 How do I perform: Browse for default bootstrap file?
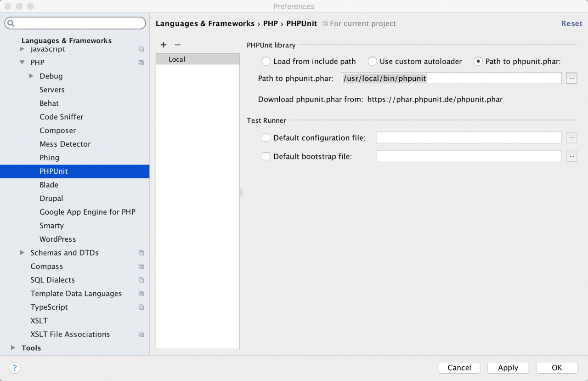point(571,156)
